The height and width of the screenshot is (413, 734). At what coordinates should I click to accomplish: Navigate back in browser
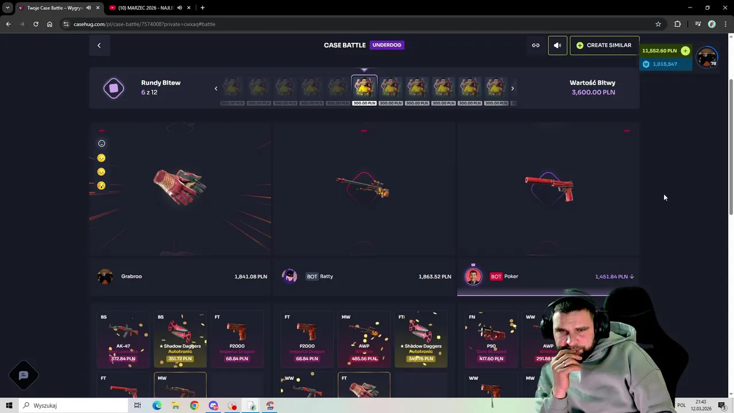click(8, 24)
